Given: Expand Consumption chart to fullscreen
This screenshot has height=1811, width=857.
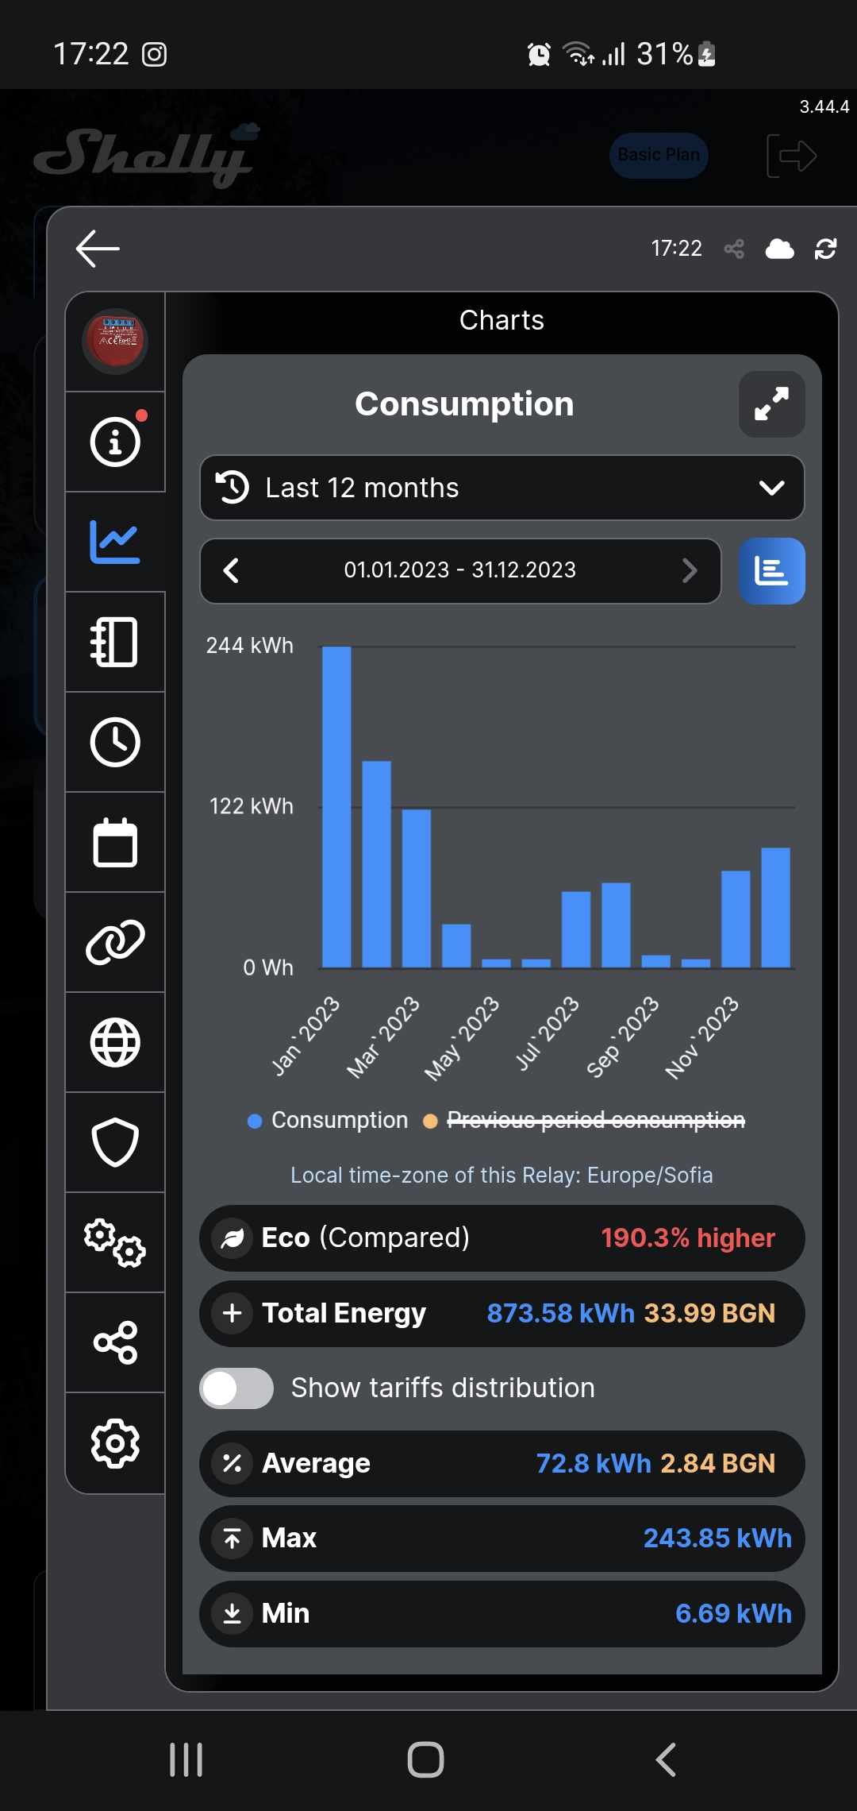Looking at the screenshot, I should click(x=771, y=404).
